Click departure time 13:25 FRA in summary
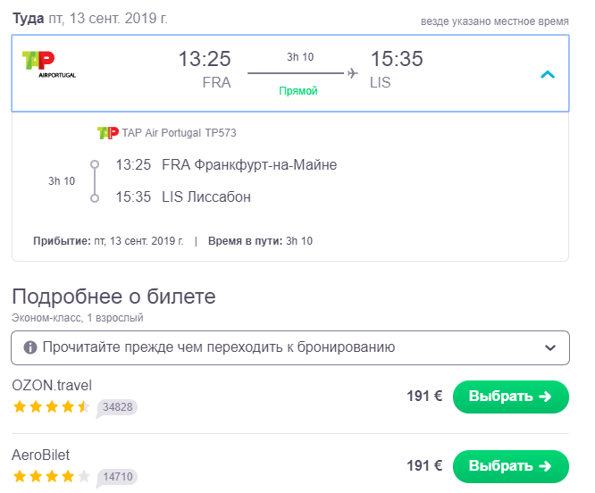Viewport: 595px width, 493px height. pyautogui.click(x=205, y=69)
